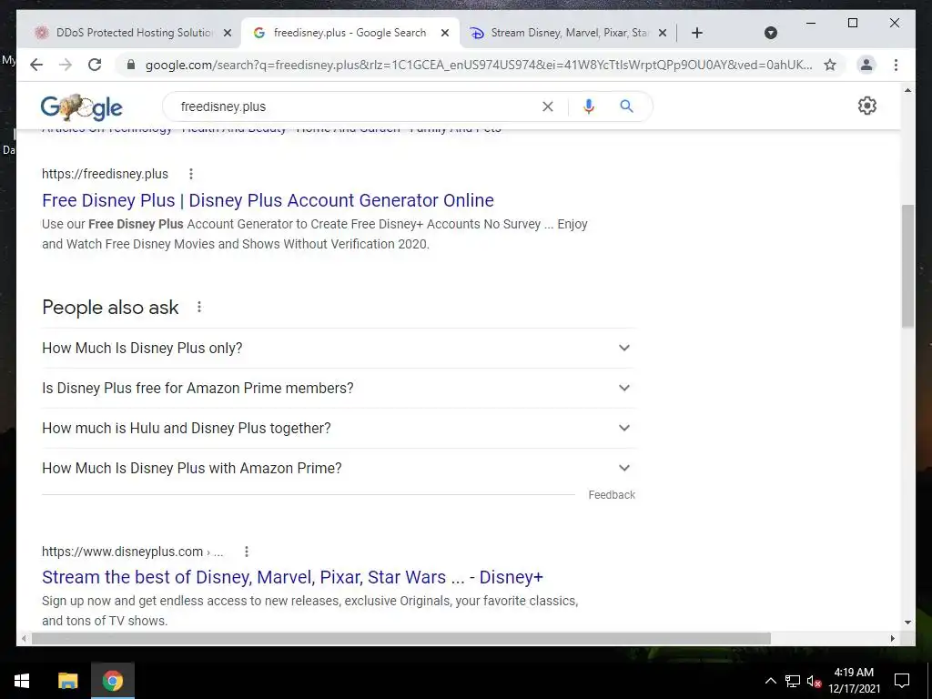Open the network status tray icon
The image size is (932, 699).
click(x=793, y=681)
